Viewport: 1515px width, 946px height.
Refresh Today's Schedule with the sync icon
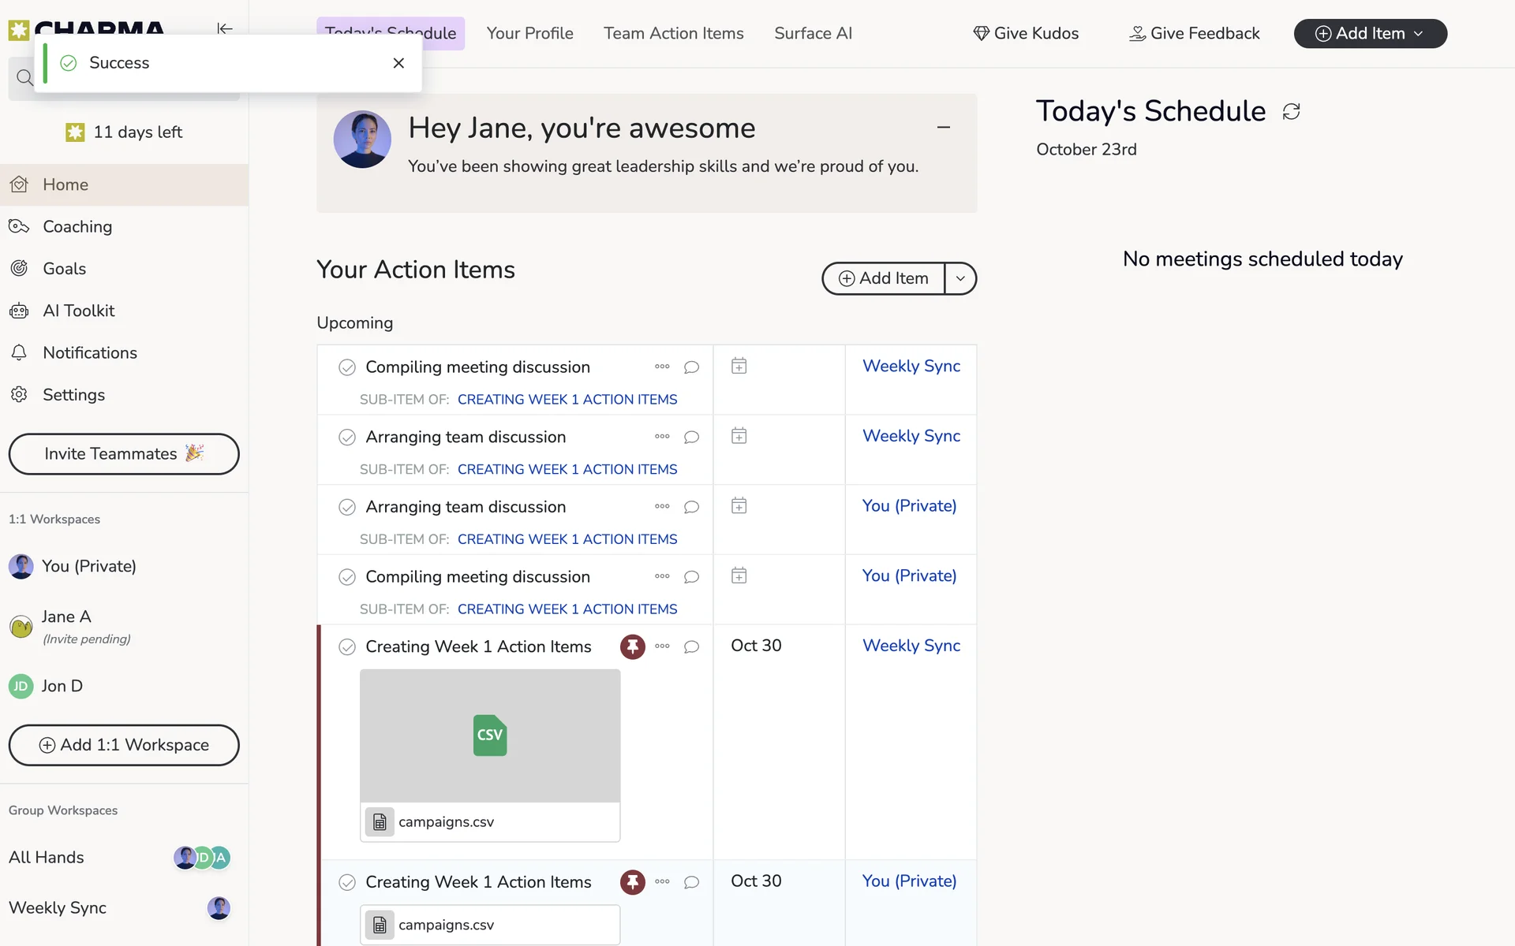pos(1291,112)
